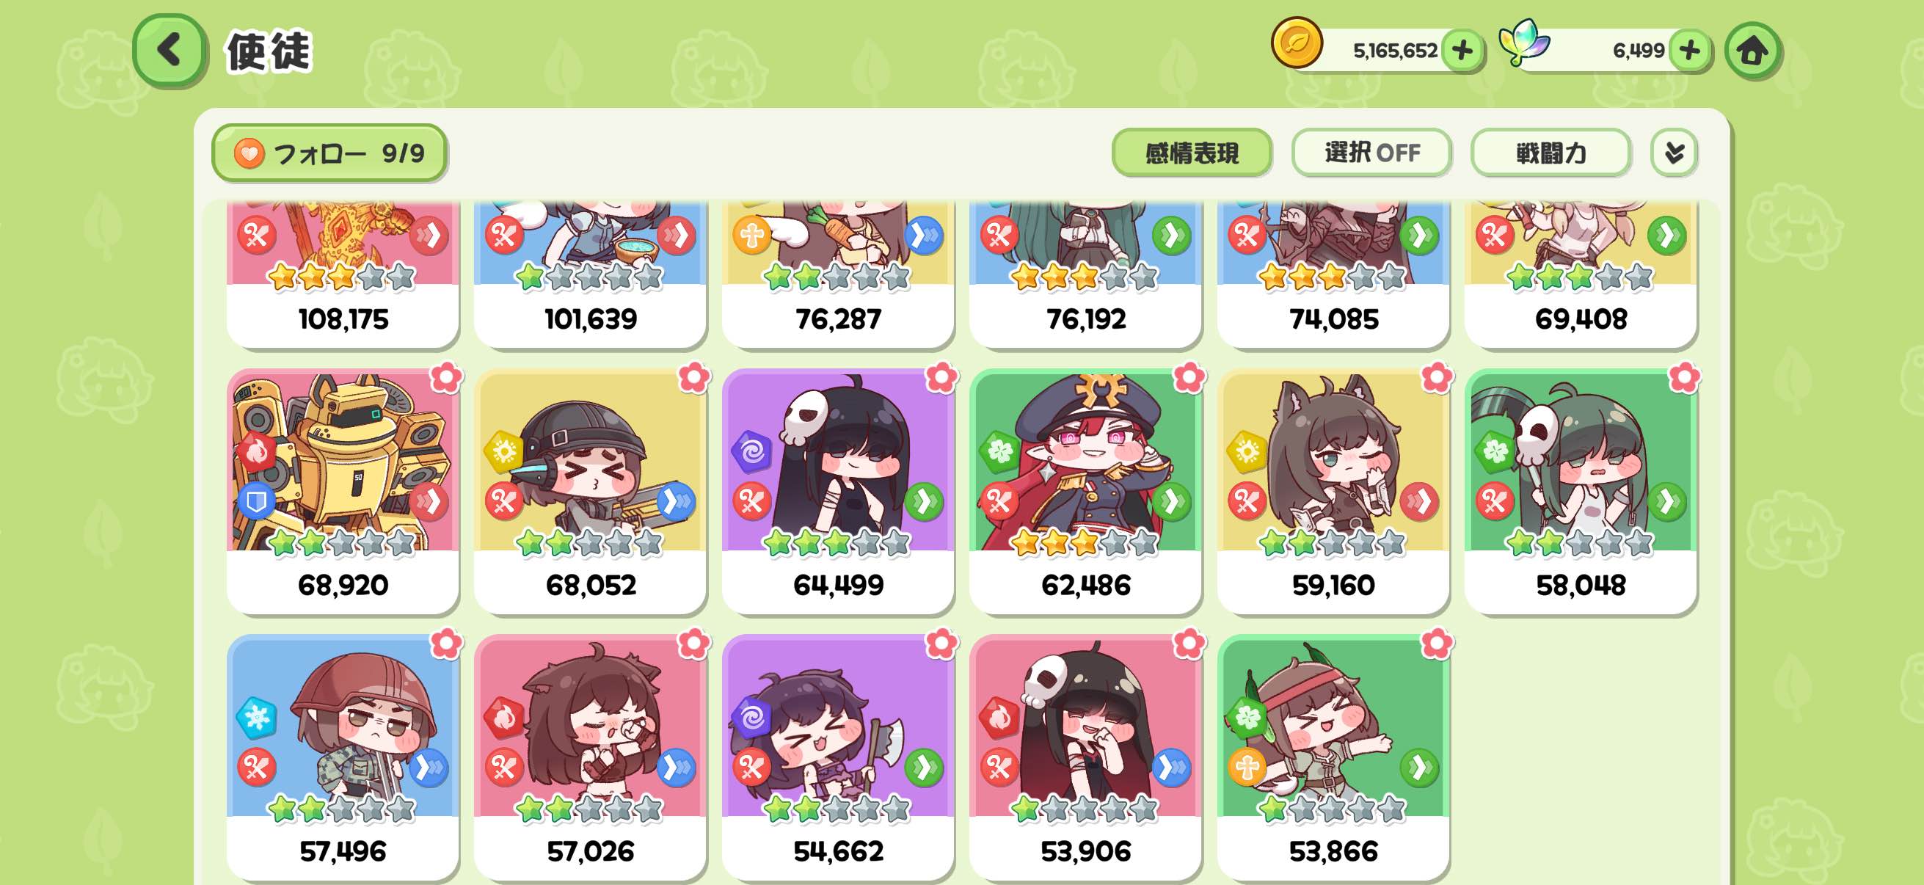The width and height of the screenshot is (1924, 885).
Task: Click flower badge on 68,920 robot card
Action: (446, 378)
